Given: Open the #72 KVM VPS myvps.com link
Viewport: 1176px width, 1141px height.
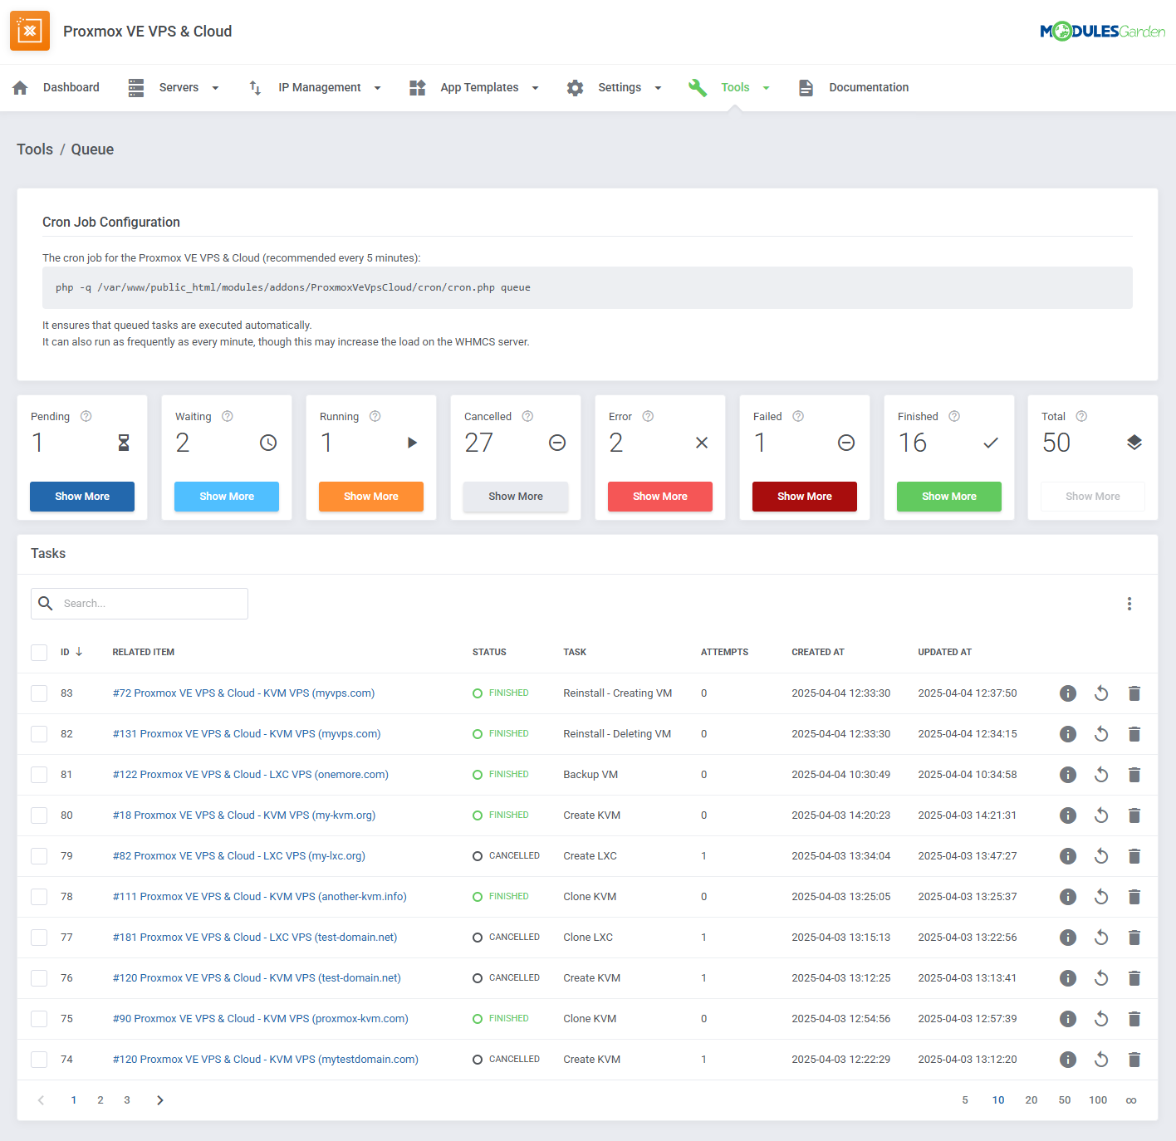Looking at the screenshot, I should click(x=243, y=693).
